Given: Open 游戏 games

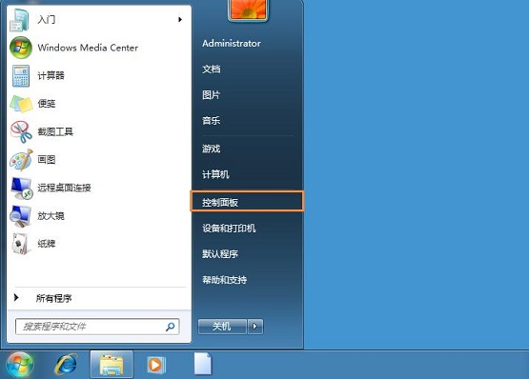Looking at the screenshot, I should 212,149.
